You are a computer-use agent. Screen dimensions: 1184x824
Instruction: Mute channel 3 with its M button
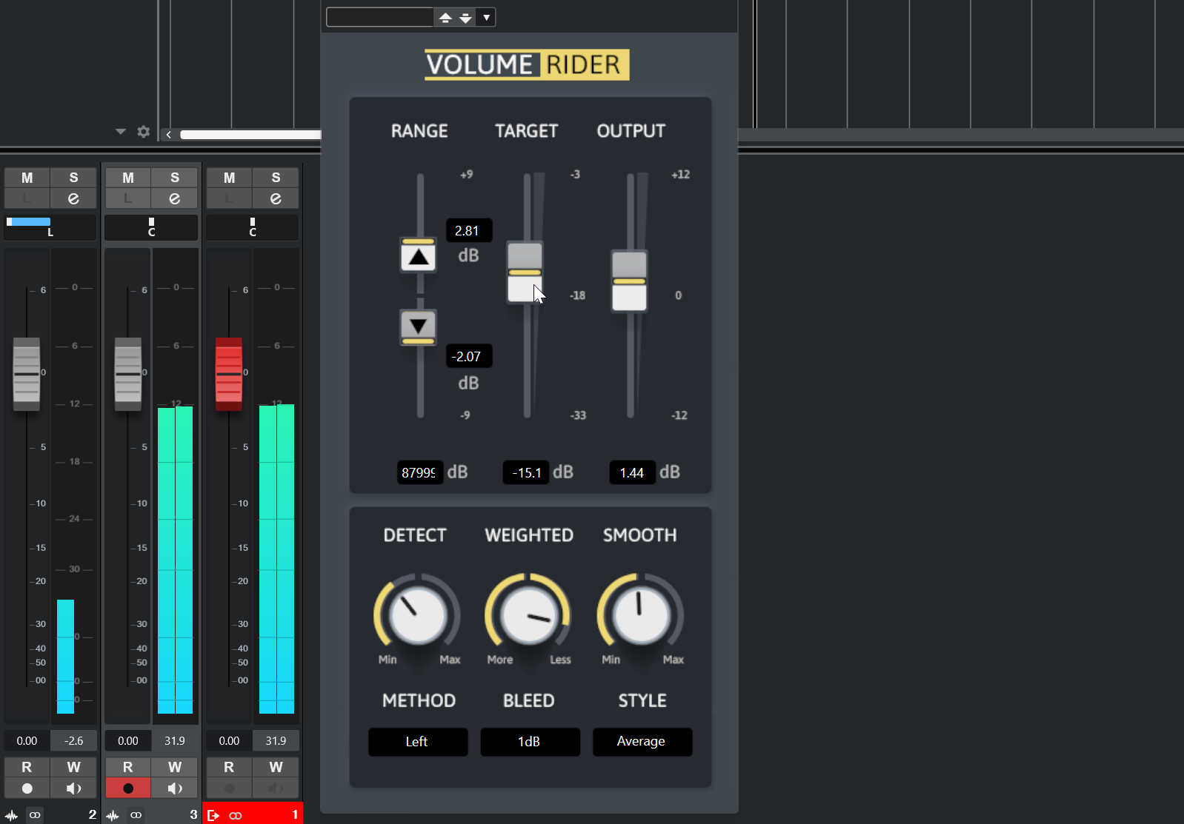pos(128,178)
